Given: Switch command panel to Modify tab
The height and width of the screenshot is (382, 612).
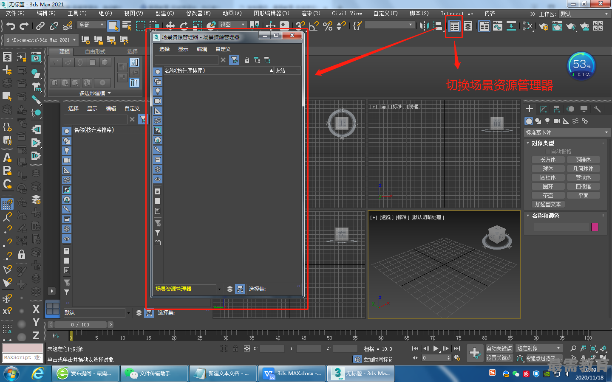Looking at the screenshot, I should click(x=543, y=109).
